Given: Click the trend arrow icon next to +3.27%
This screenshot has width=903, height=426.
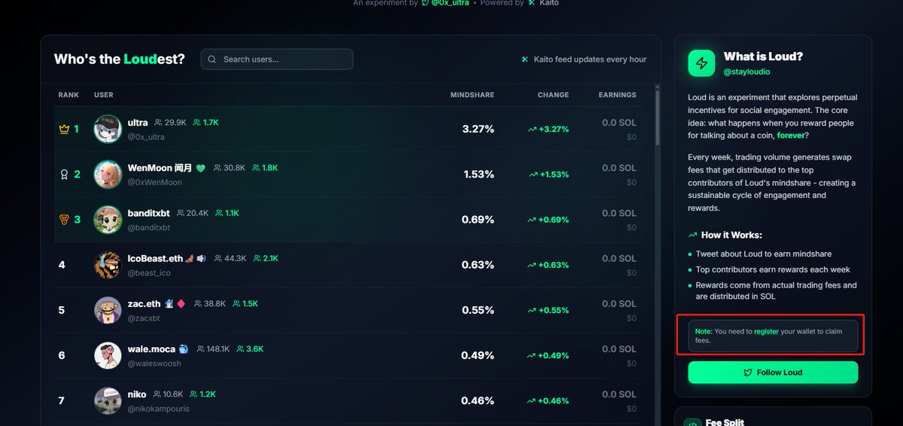Looking at the screenshot, I should pos(532,129).
